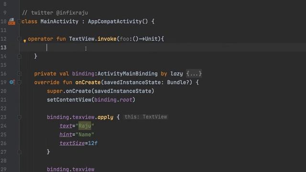The image size is (306, 172).
Task: Collapse the apply block fold marker on line 23
Action: [x=19, y=117]
